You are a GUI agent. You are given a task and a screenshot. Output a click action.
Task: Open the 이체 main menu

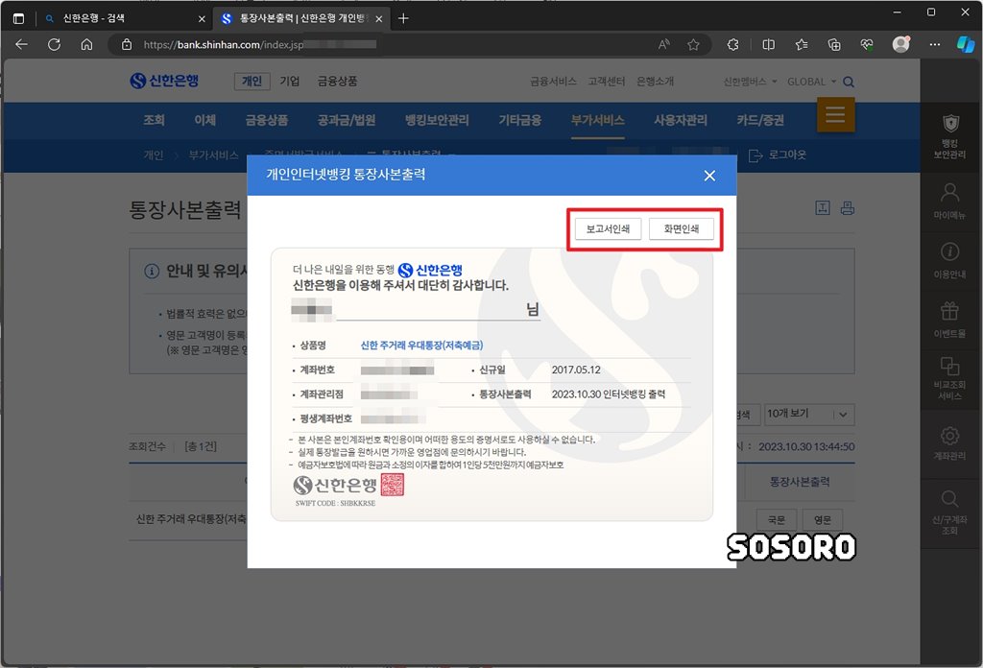tap(205, 120)
